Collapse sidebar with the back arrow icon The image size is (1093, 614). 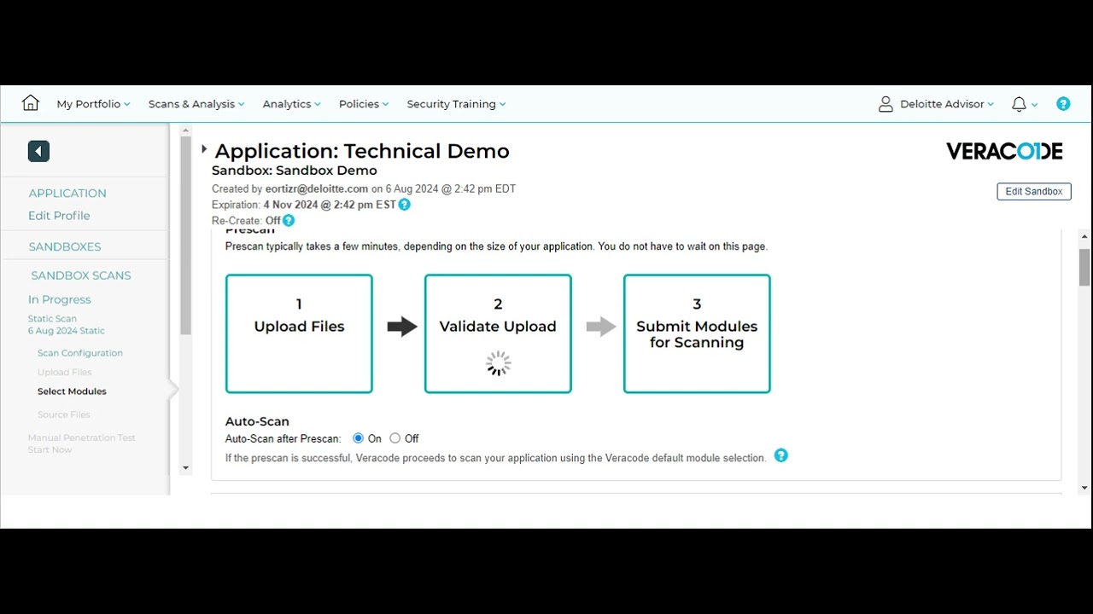[38, 151]
